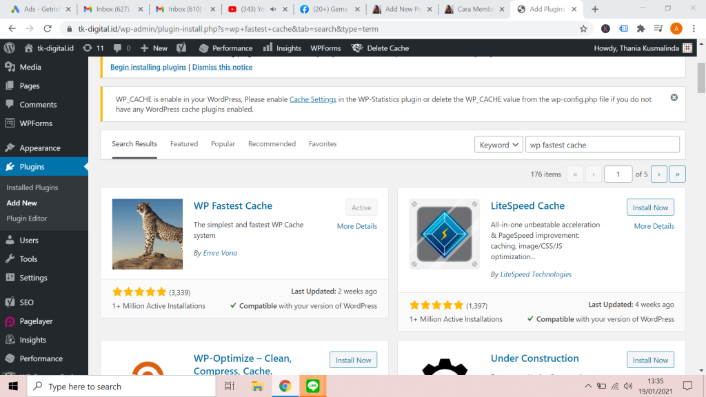
Task: Open the WordPress logo menu
Action: 9,48
